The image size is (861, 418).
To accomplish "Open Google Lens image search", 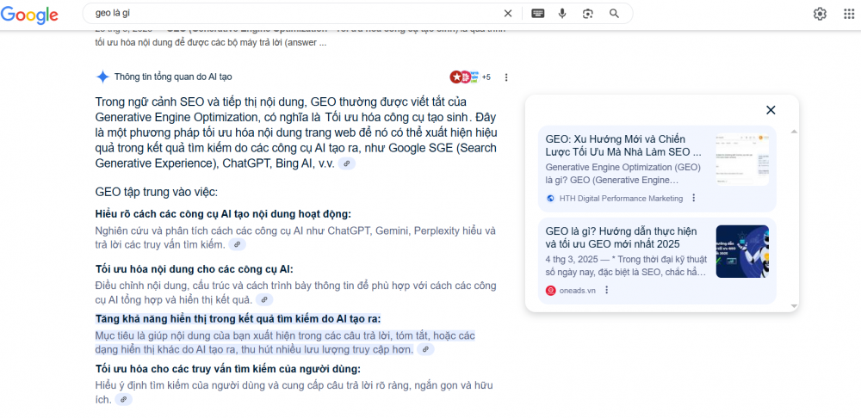I will point(588,14).
